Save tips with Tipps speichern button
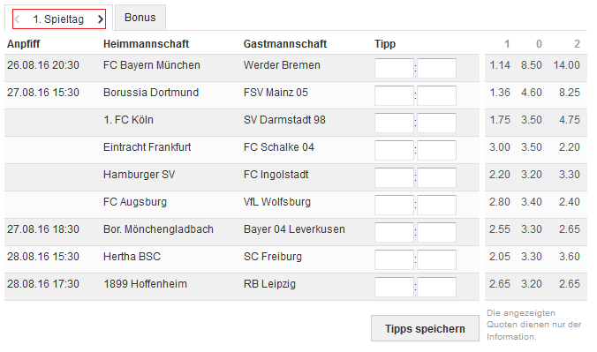 pos(425,328)
